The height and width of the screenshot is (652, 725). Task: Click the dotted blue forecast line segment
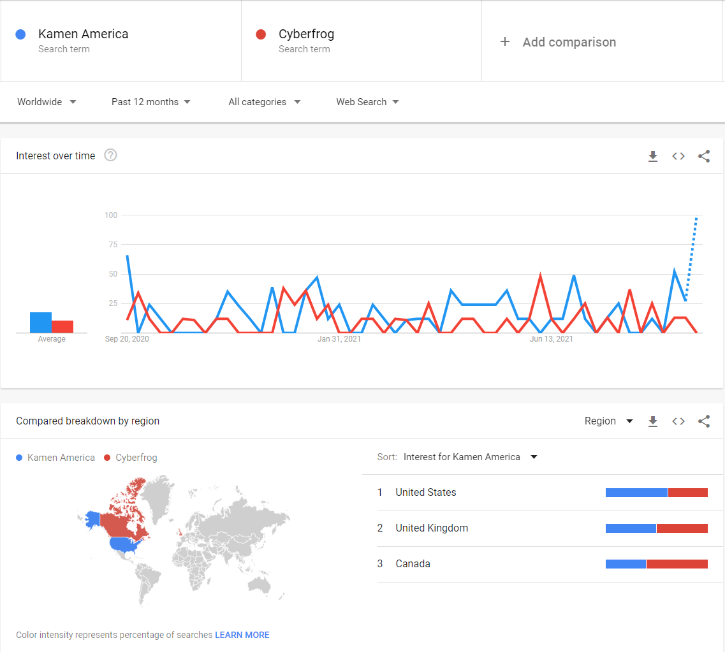[x=691, y=259]
